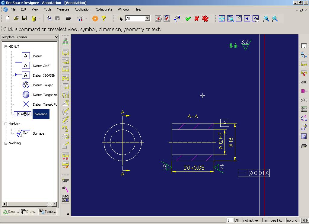This screenshot has height=224, width=309.
Task: Click the green checkmark confirm icon
Action: (188, 19)
